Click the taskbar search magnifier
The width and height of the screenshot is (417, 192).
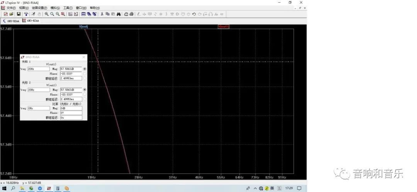[13, 188]
